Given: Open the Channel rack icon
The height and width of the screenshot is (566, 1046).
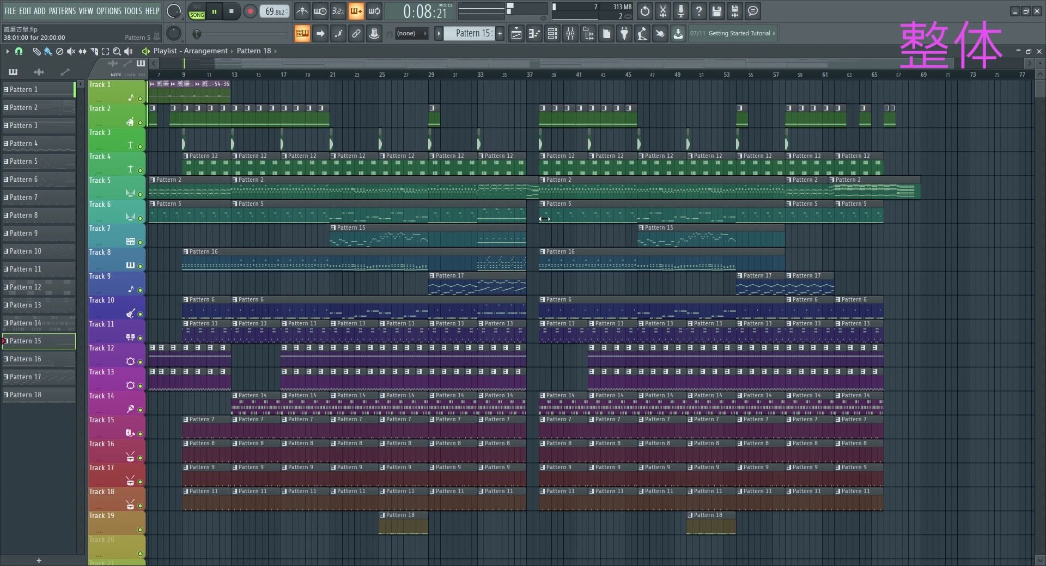Looking at the screenshot, I should tap(552, 34).
